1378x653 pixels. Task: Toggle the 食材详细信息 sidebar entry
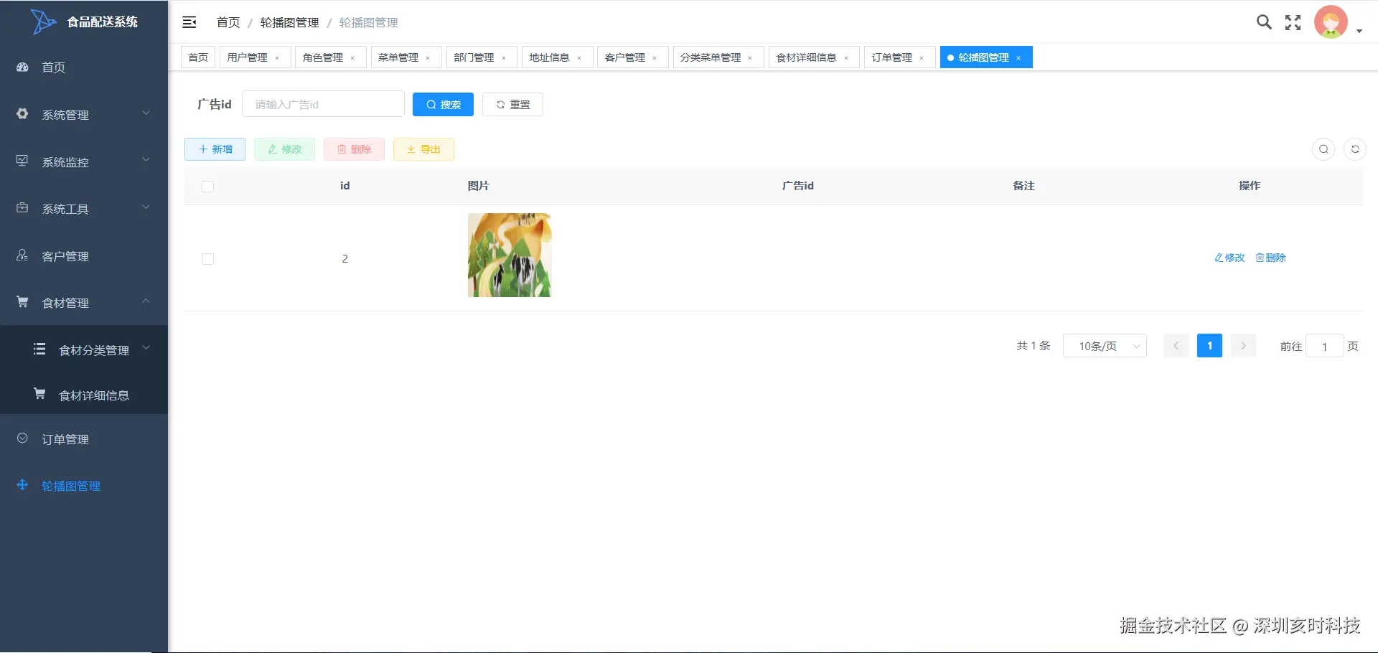(x=93, y=395)
